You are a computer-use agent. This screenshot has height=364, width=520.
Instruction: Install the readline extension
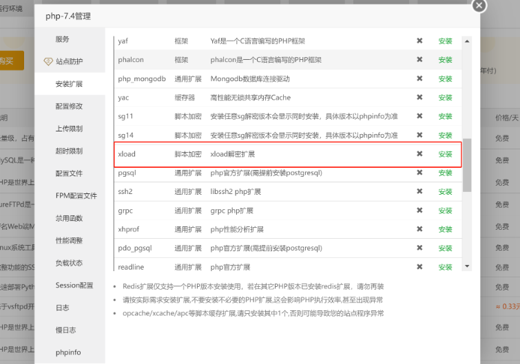pyautogui.click(x=445, y=267)
